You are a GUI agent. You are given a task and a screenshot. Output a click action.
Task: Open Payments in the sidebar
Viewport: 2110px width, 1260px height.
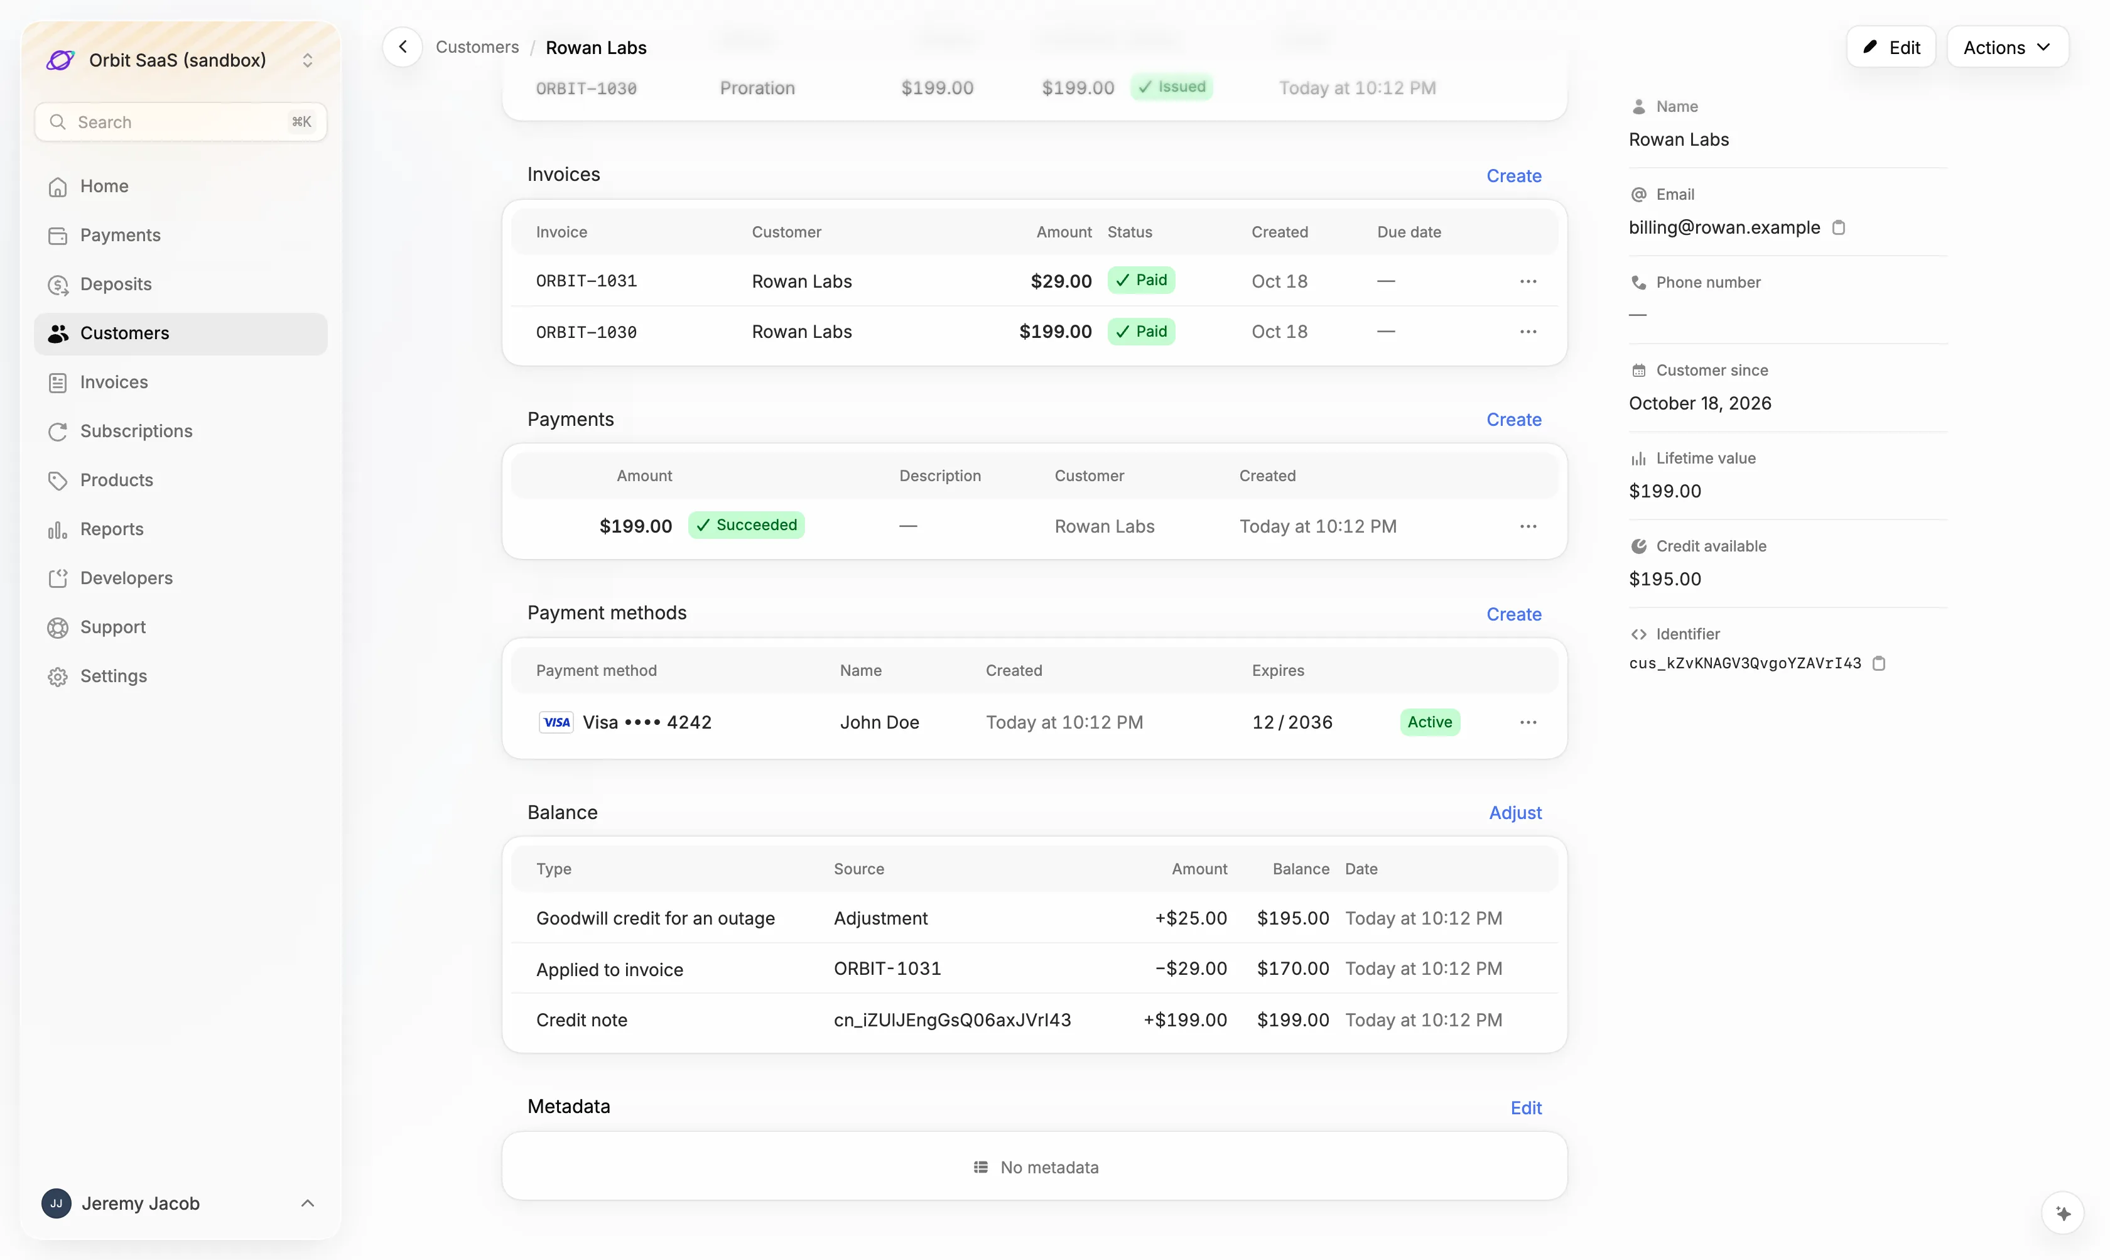(181, 235)
